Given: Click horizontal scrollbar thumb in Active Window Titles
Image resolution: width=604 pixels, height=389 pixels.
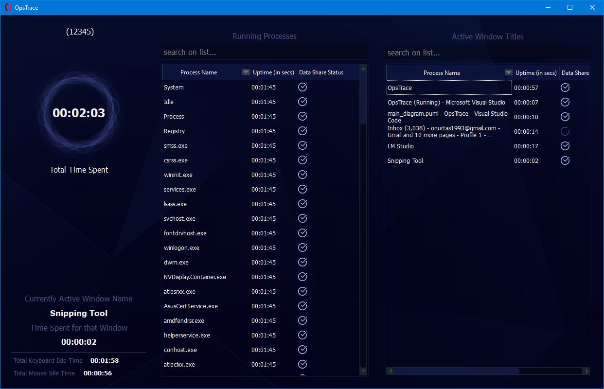Looking at the screenshot, I should (456, 371).
